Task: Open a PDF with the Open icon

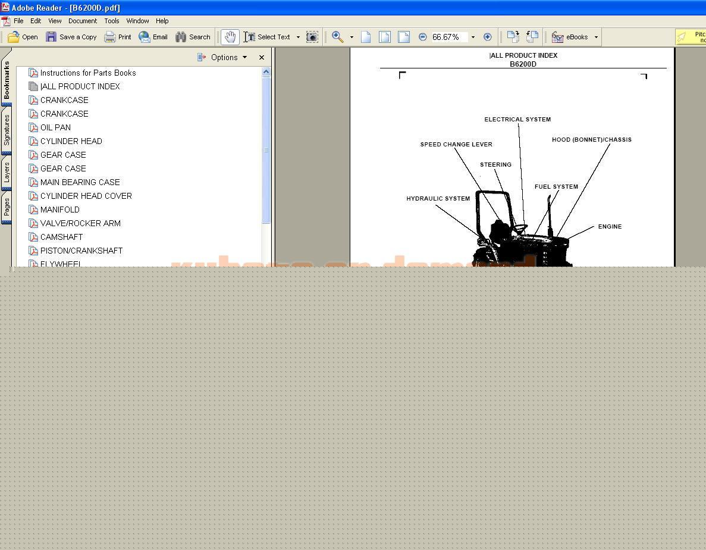Action: click(14, 37)
